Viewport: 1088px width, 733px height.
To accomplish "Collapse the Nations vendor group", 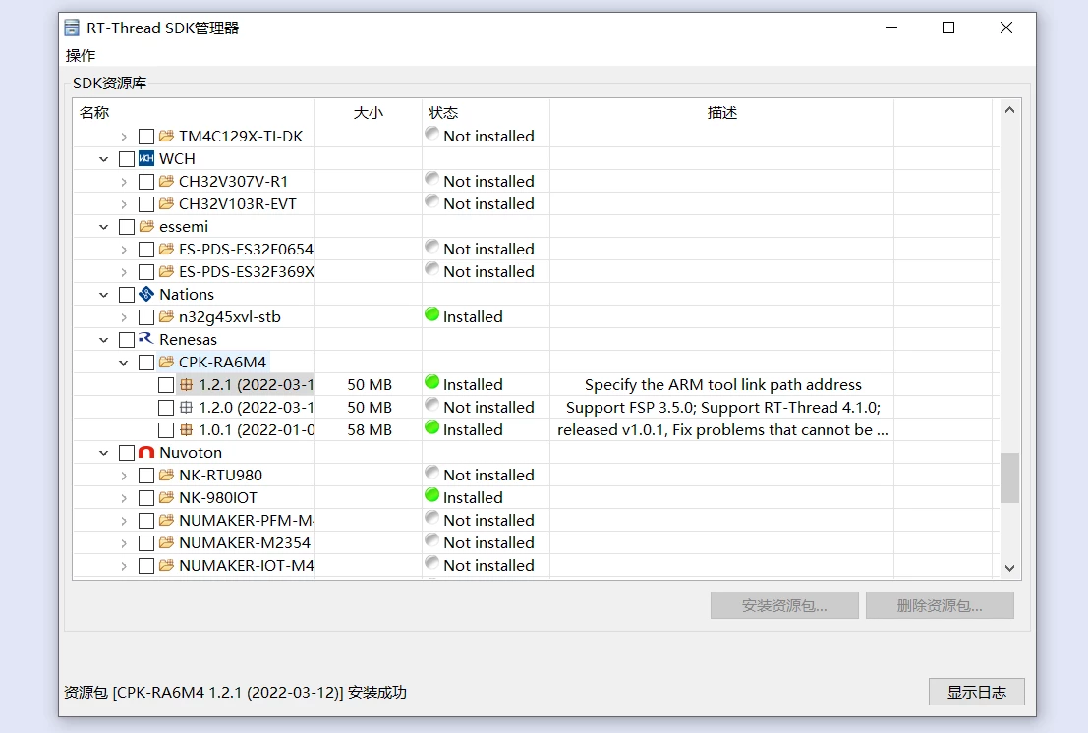I will [103, 295].
